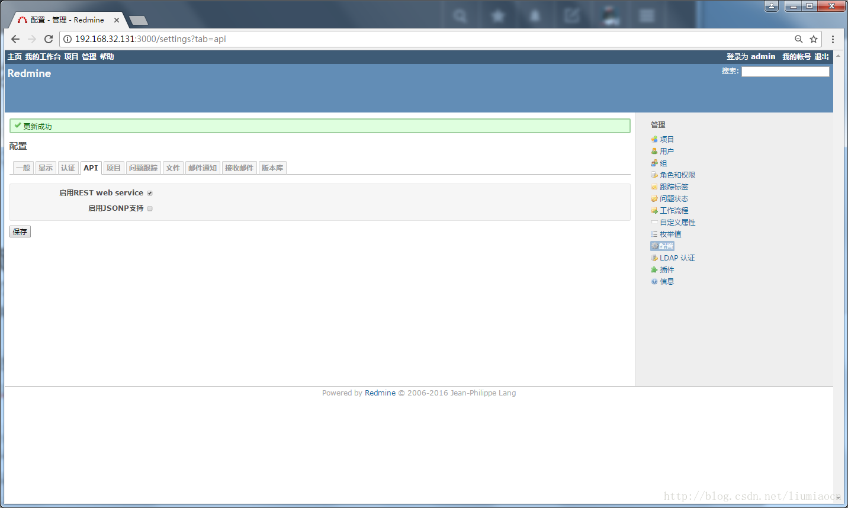The image size is (848, 508).
Task: Click the 工作流程 icon in sidebar
Action: tap(654, 211)
